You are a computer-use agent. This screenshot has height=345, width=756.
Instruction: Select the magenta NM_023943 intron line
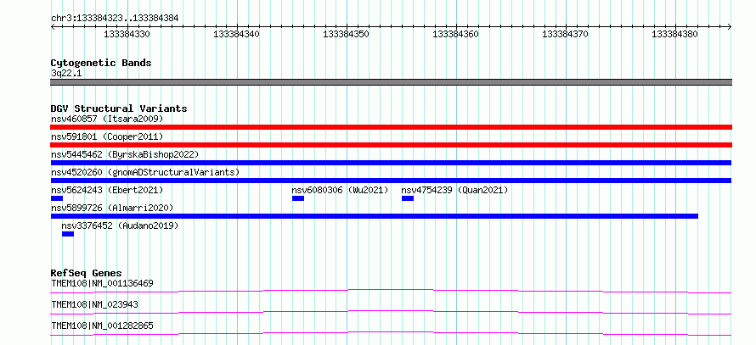391,312
